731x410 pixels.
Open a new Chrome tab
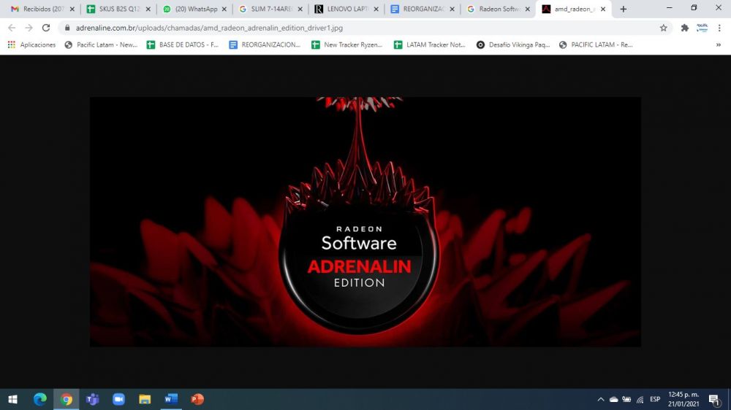[624, 9]
